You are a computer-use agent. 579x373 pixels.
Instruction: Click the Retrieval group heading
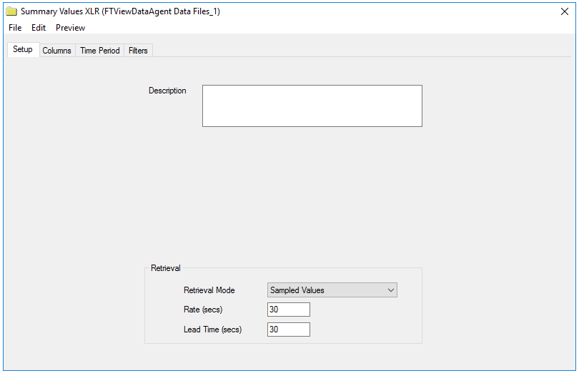pyautogui.click(x=165, y=268)
